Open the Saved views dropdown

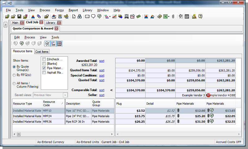click(65, 95)
